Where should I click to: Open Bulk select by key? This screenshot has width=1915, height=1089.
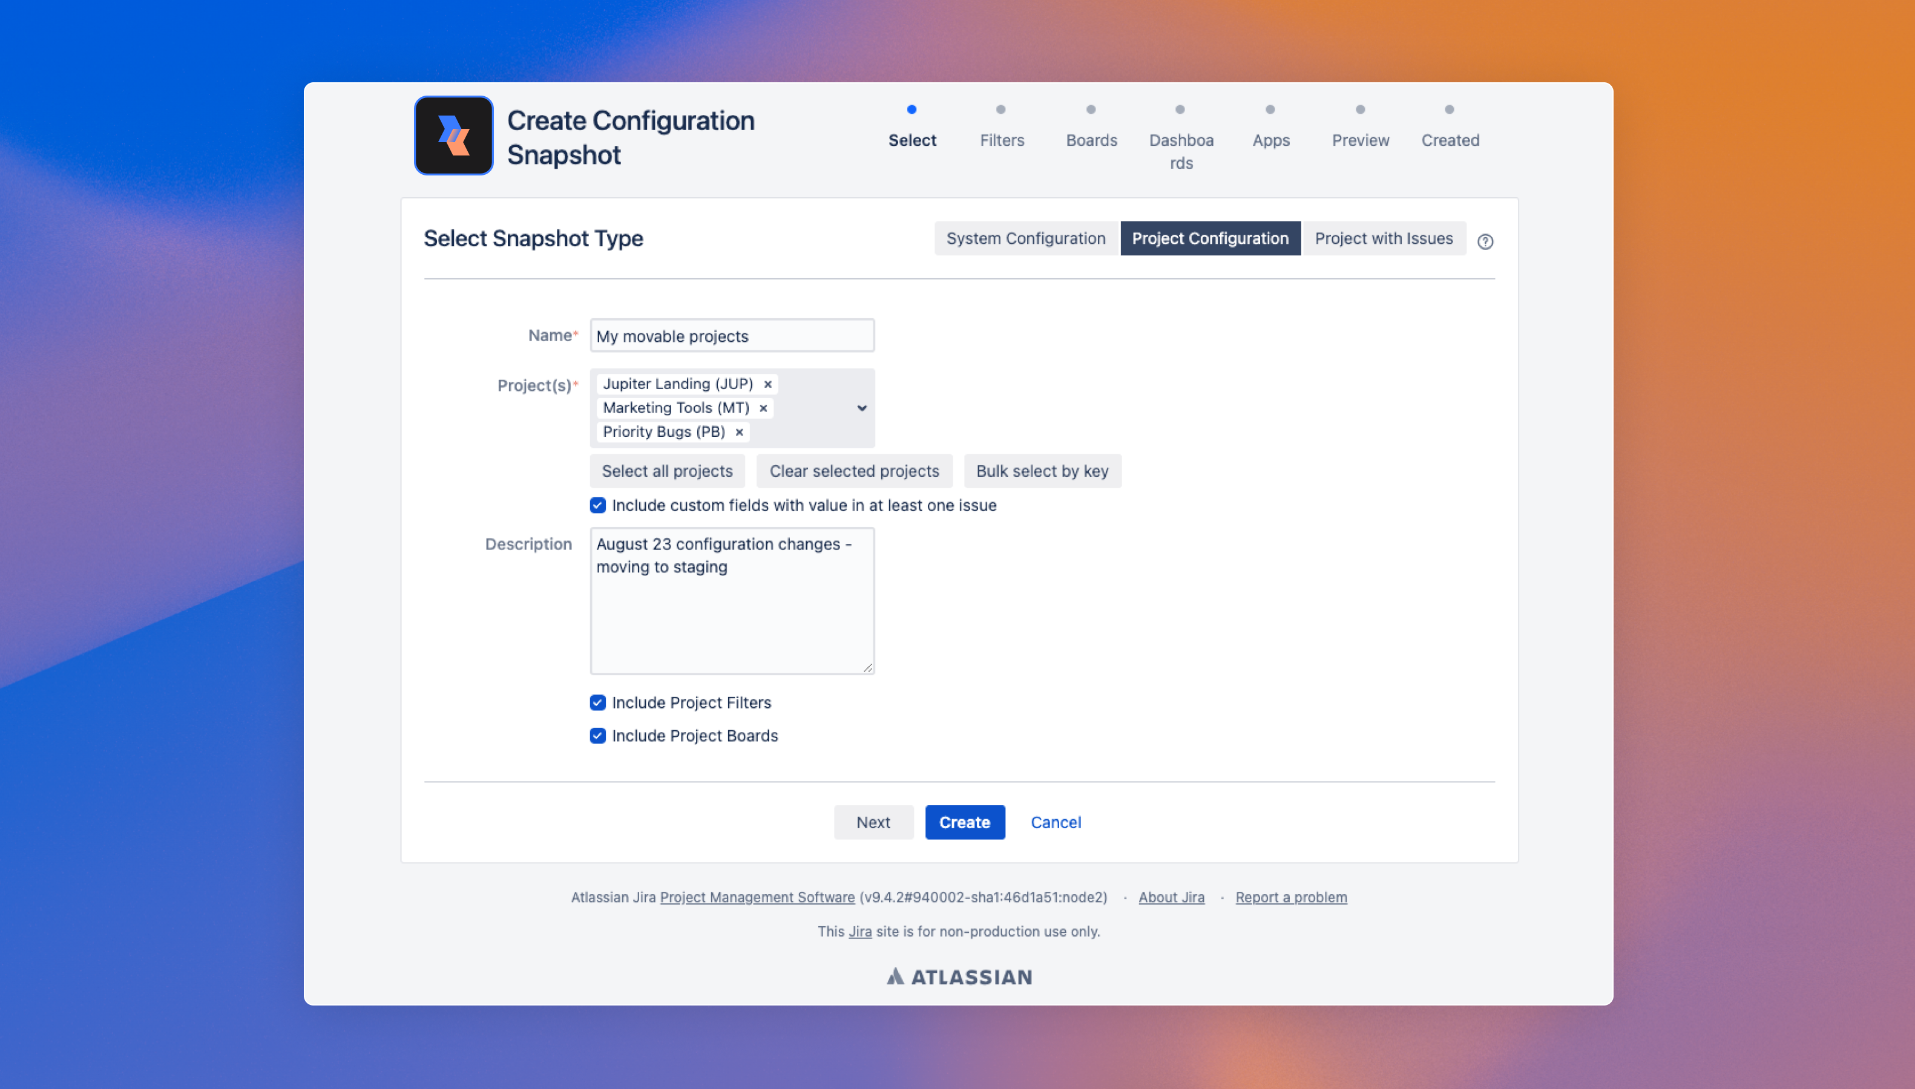(1042, 471)
